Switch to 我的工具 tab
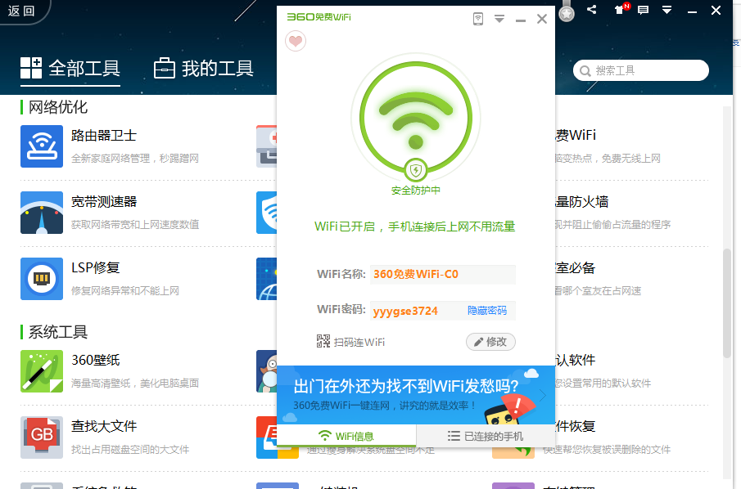Screen dimensions: 741x489 [x=204, y=69]
